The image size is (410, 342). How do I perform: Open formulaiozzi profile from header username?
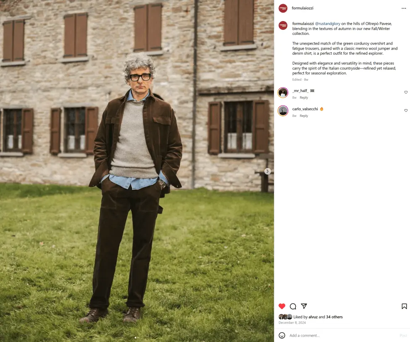coord(302,8)
